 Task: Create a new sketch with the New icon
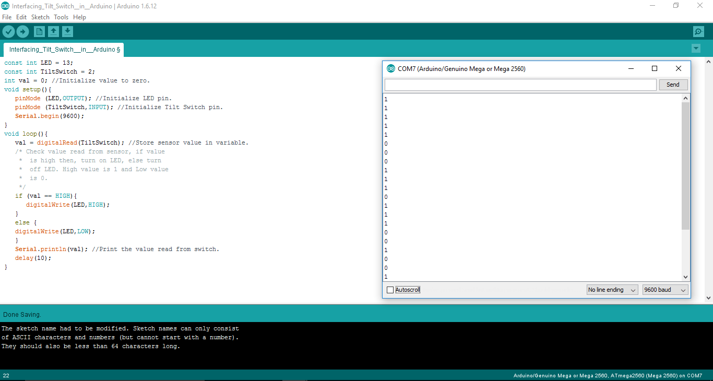point(39,31)
